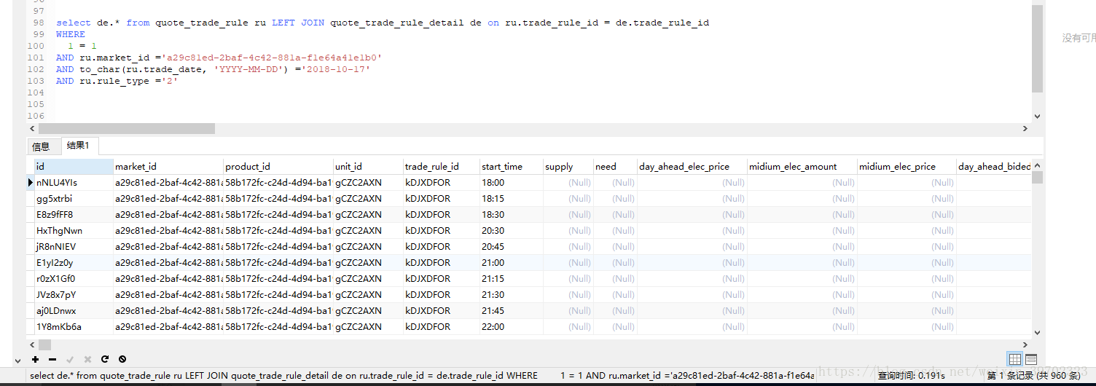Screen dimensions: 1096x386
Task: Click the result grid scrollbar's right arrow
Action: tap(1026, 344)
